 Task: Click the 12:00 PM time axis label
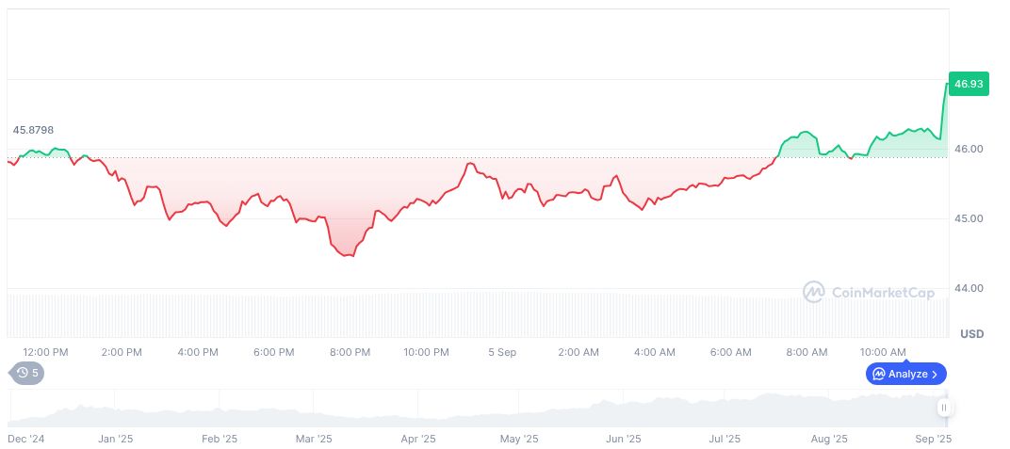coord(45,352)
